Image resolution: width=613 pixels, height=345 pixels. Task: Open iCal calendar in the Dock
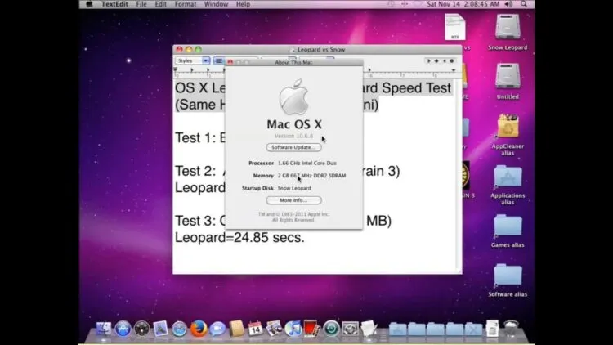coord(255,329)
